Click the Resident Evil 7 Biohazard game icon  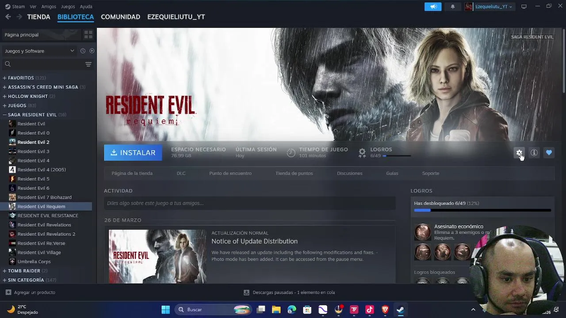pos(12,197)
